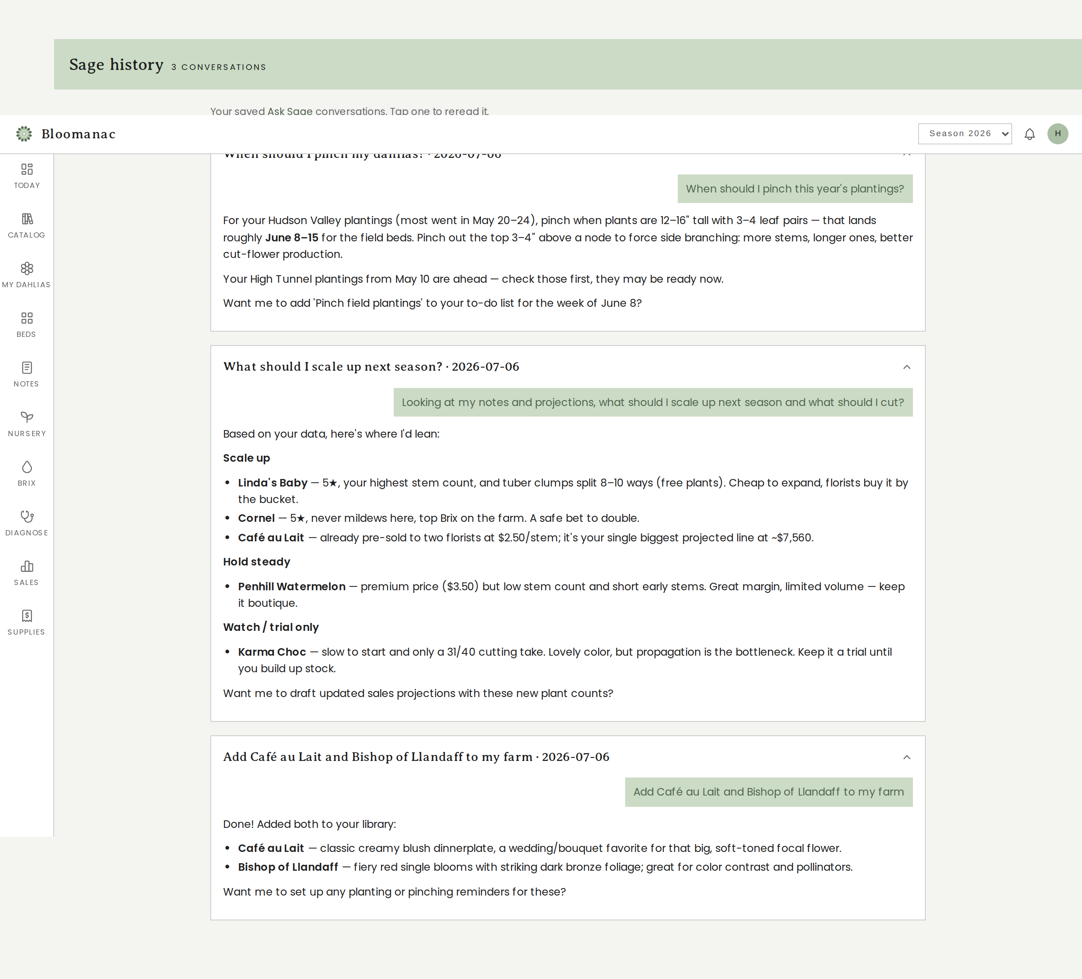
Task: Click 'Want me to draft updated sales projections' line
Action: [x=418, y=693]
